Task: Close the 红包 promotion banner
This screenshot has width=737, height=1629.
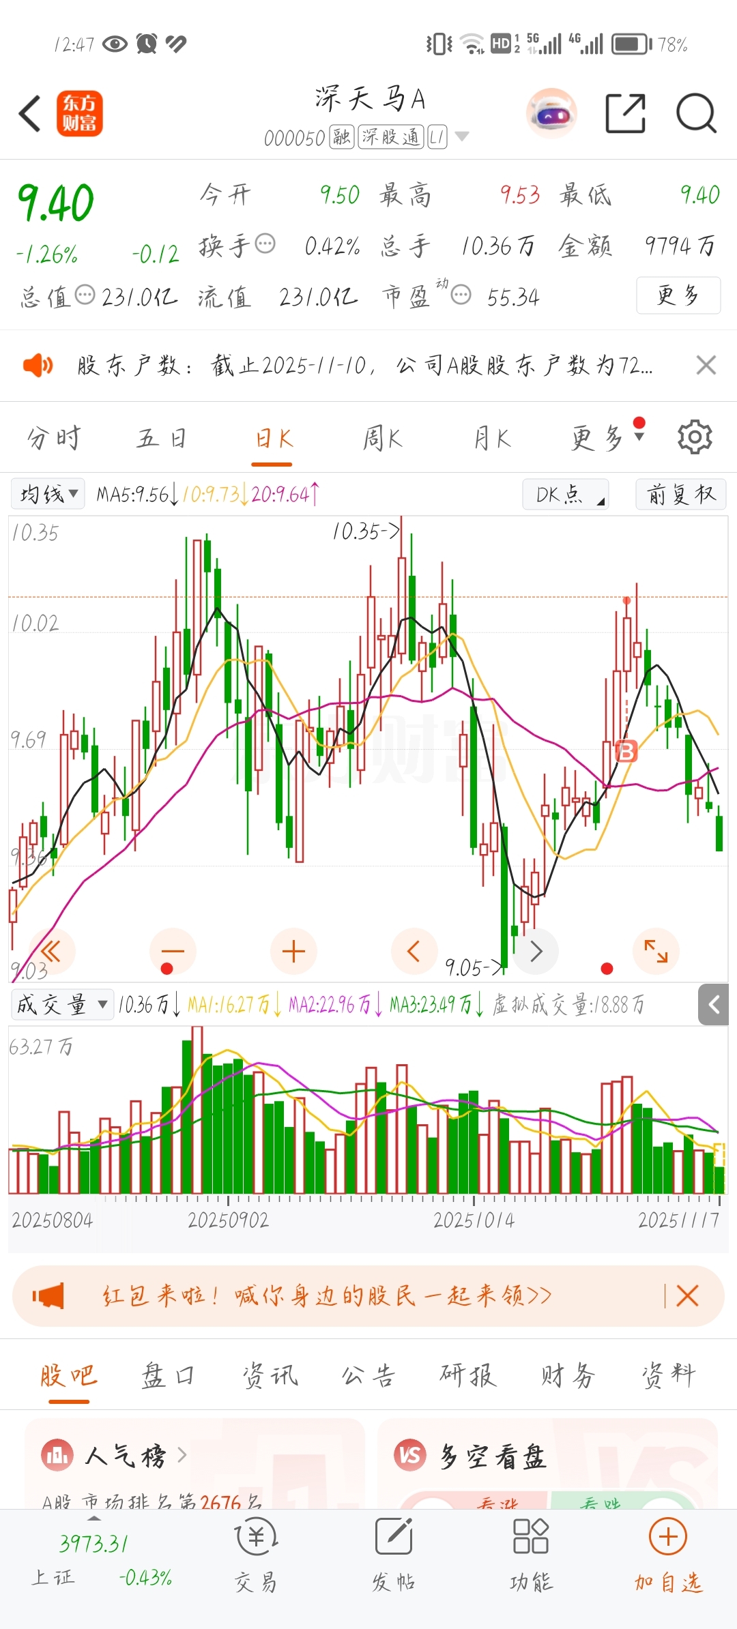Action: [687, 1296]
